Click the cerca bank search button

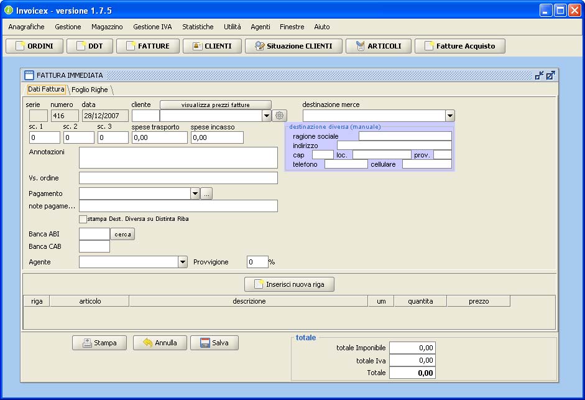(x=122, y=234)
